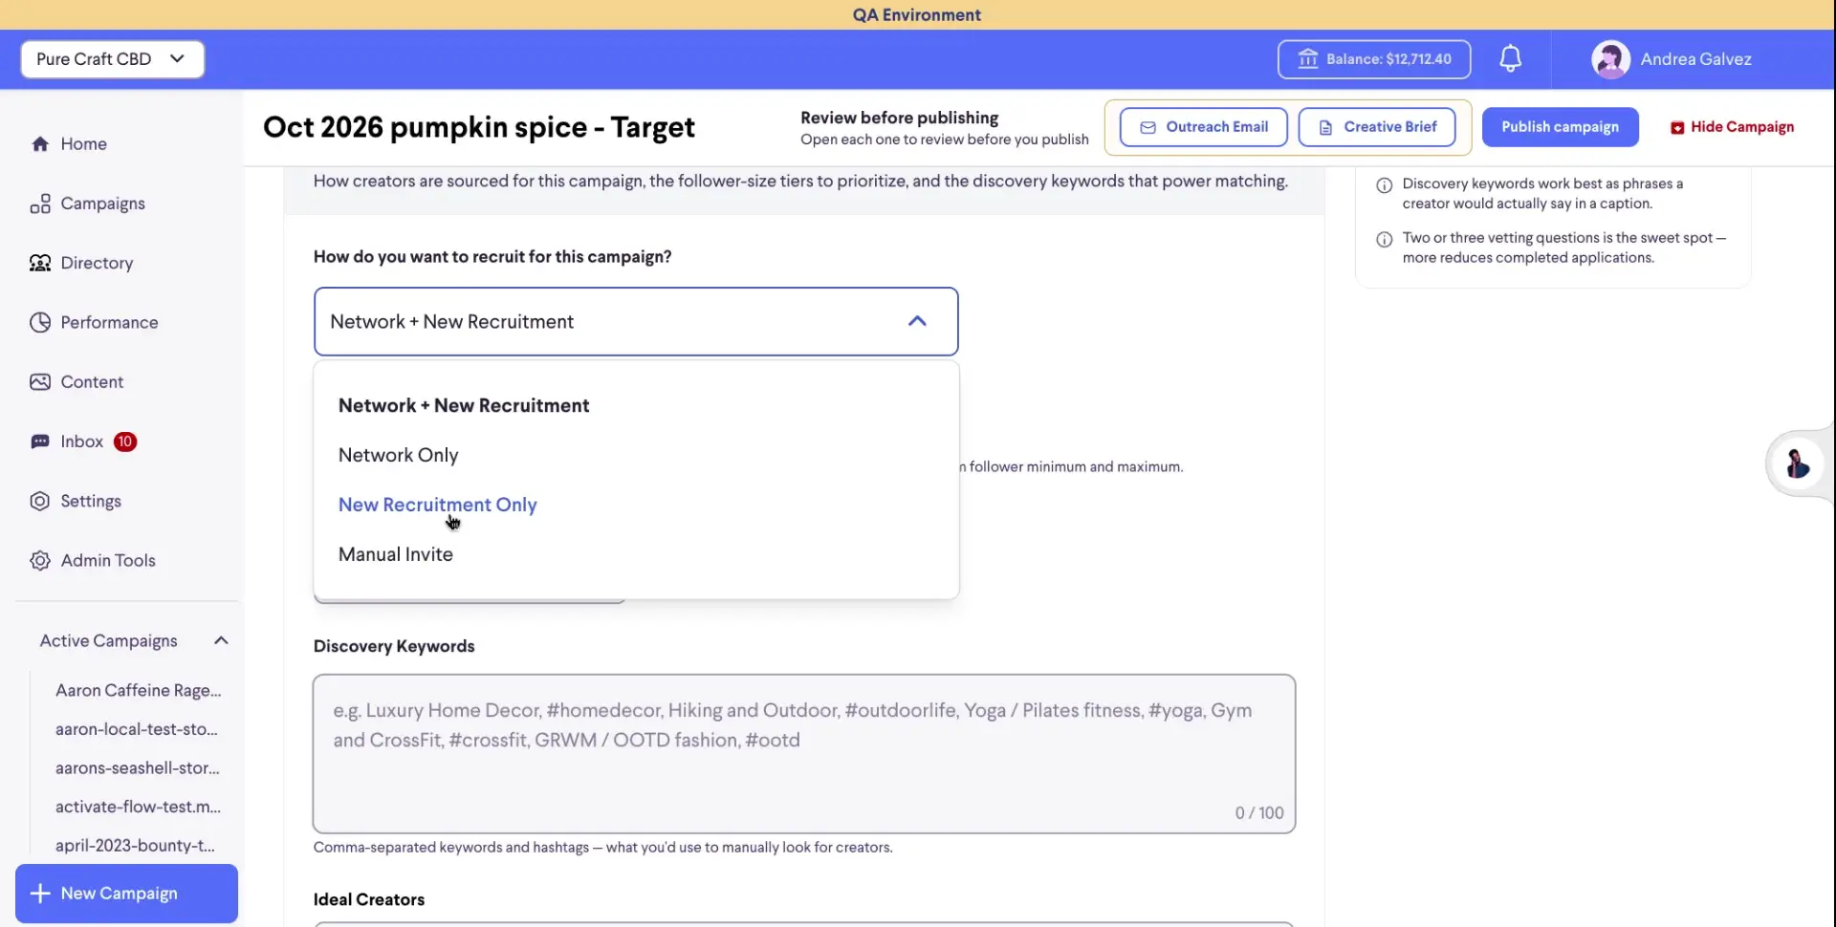
Task: Collapse the Active Campaigns section
Action: pyautogui.click(x=221, y=640)
